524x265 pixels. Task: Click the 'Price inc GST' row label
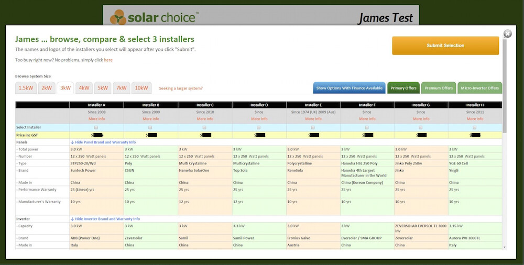(27, 135)
